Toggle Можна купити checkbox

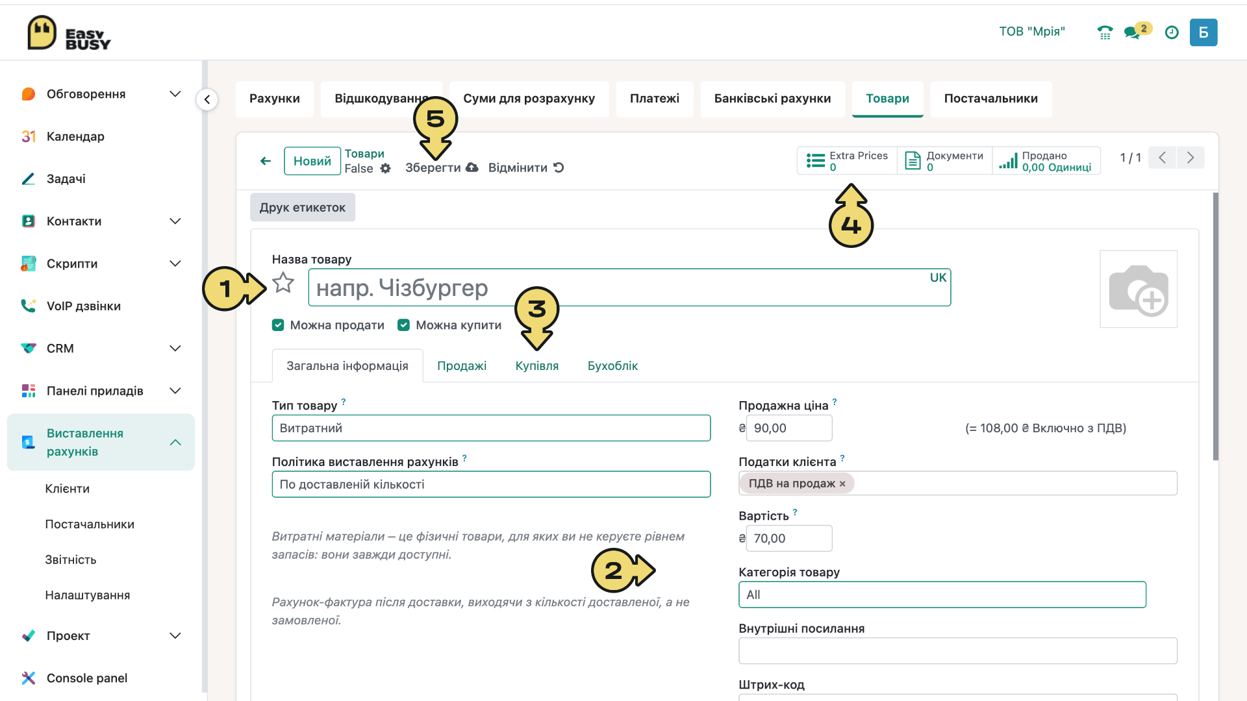pos(403,325)
